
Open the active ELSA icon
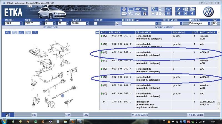[x=155, y=9]
